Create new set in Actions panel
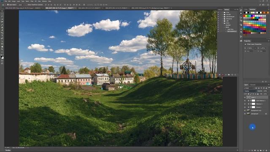270x152 pixels. [229, 75]
